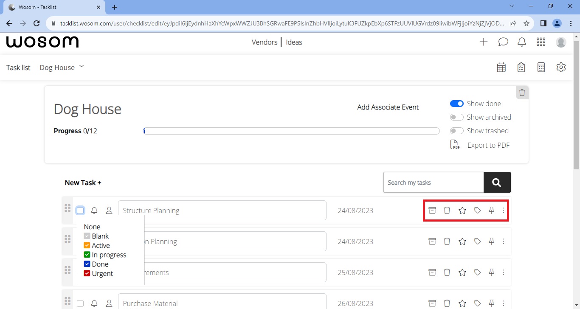The width and height of the screenshot is (580, 309).
Task: Mark Structure Planning as favorite with the star
Action: pyautogui.click(x=462, y=210)
